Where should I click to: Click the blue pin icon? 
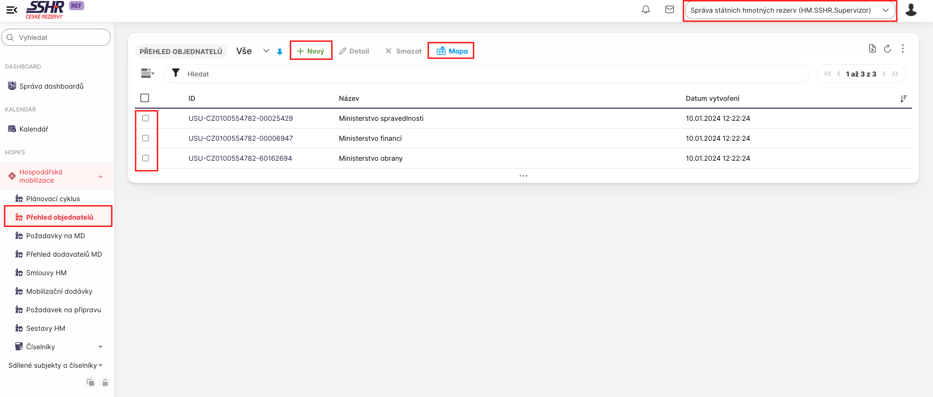[x=280, y=52]
